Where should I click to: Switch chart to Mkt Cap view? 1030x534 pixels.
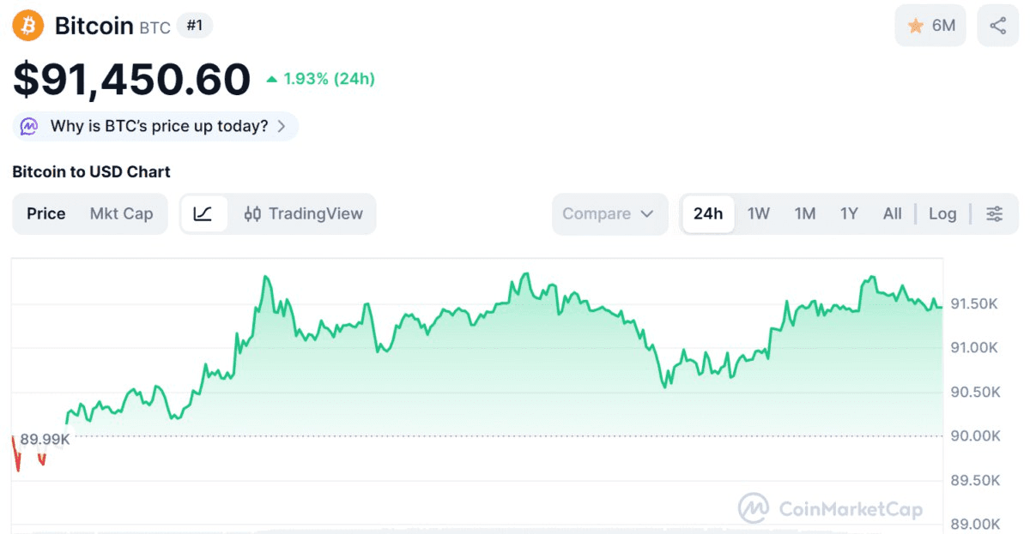point(121,213)
